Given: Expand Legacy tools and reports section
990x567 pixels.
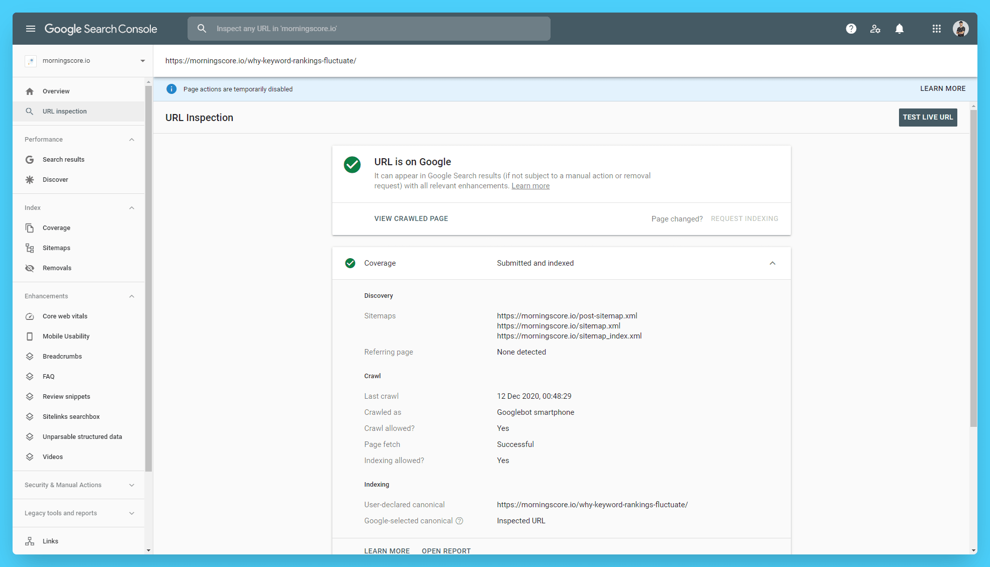Looking at the screenshot, I should (x=132, y=513).
